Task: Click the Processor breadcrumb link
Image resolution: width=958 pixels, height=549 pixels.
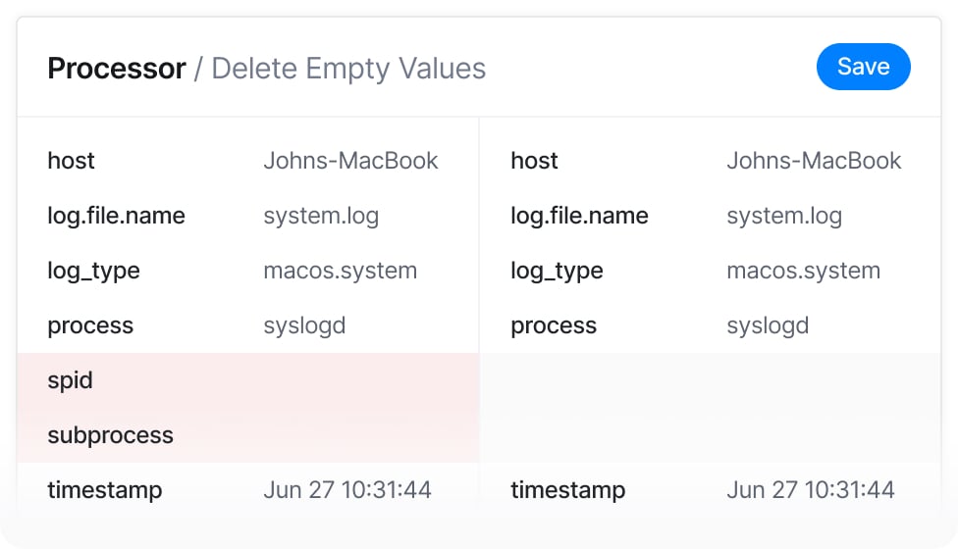Action: point(116,69)
